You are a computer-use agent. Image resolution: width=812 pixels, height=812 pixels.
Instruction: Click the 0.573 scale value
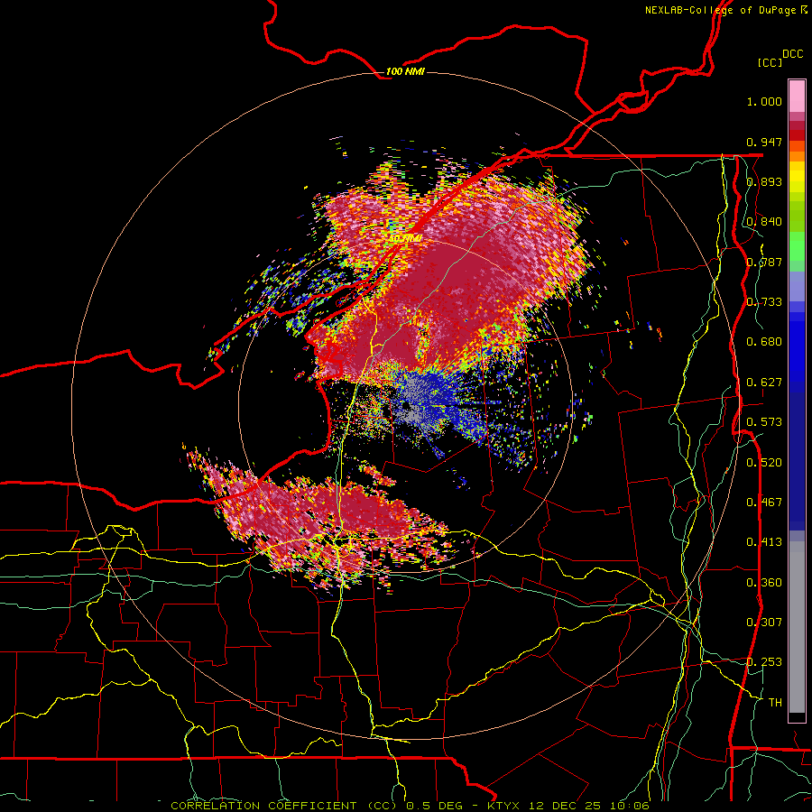[x=764, y=422]
